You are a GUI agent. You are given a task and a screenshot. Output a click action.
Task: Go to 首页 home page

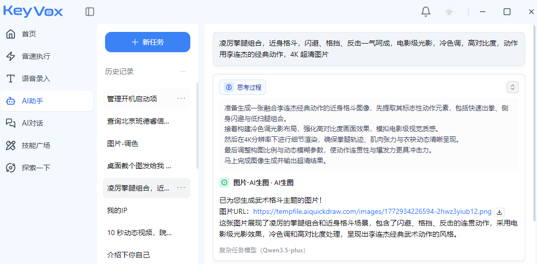pos(29,34)
